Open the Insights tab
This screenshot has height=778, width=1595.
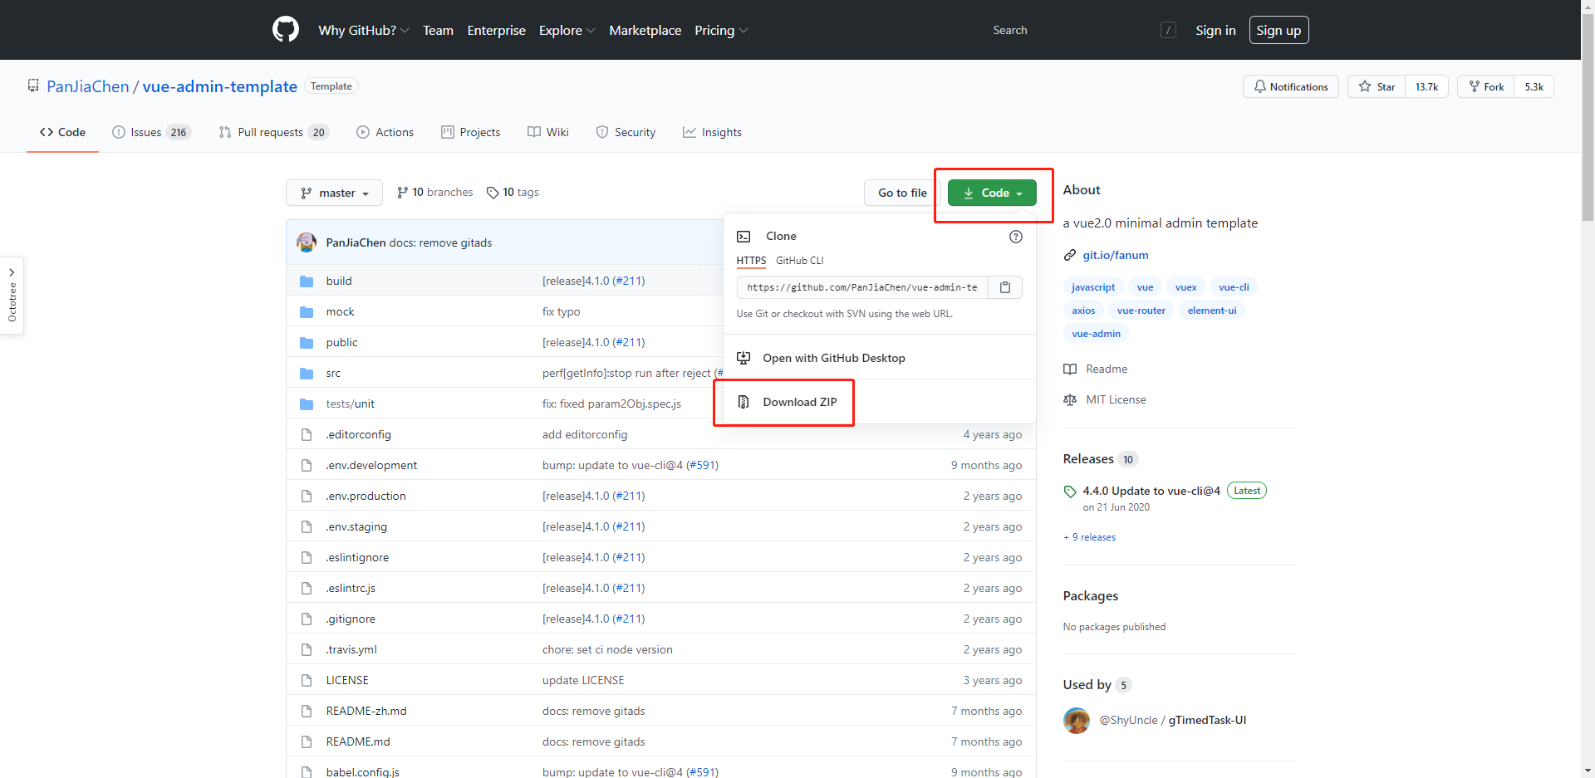tap(712, 132)
